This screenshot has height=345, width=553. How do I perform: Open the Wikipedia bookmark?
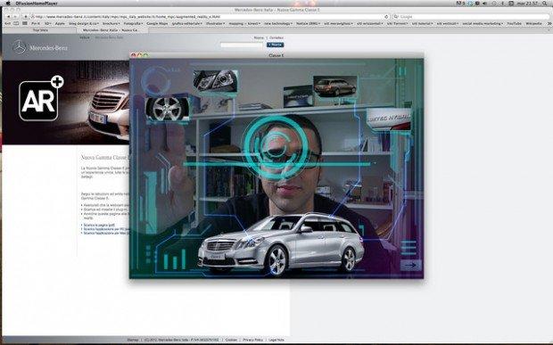533,23
